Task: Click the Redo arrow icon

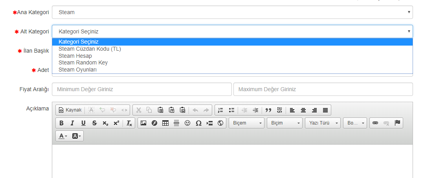Action: (x=206, y=110)
